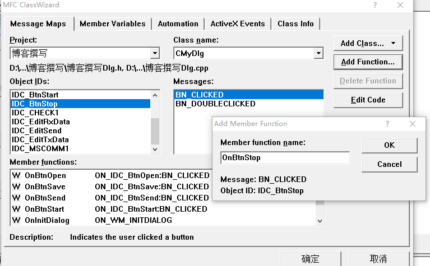The width and height of the screenshot is (430, 266).
Task: Open the Automation tab
Action: (178, 24)
